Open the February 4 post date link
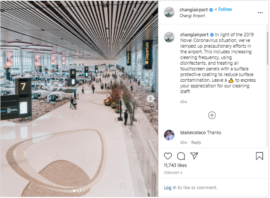This screenshot has width=270, height=198. click(173, 173)
